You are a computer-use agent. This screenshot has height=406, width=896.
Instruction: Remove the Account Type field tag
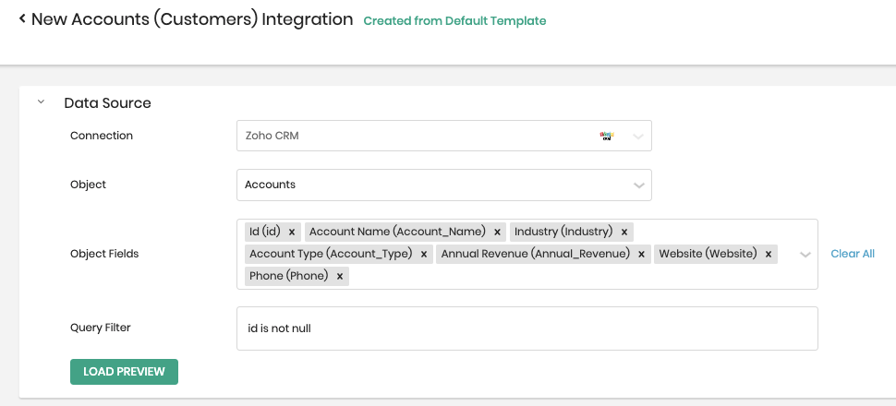click(424, 254)
